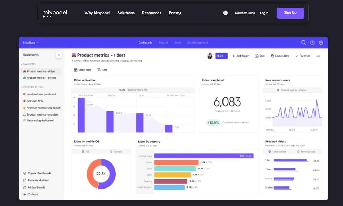Click the Select Date calendar icon
The width and height of the screenshot is (343, 206).
(76, 70)
